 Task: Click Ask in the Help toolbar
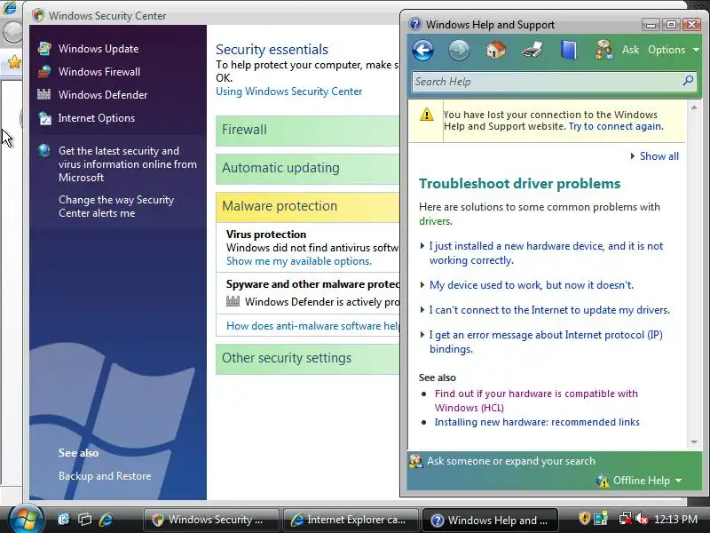coord(630,50)
